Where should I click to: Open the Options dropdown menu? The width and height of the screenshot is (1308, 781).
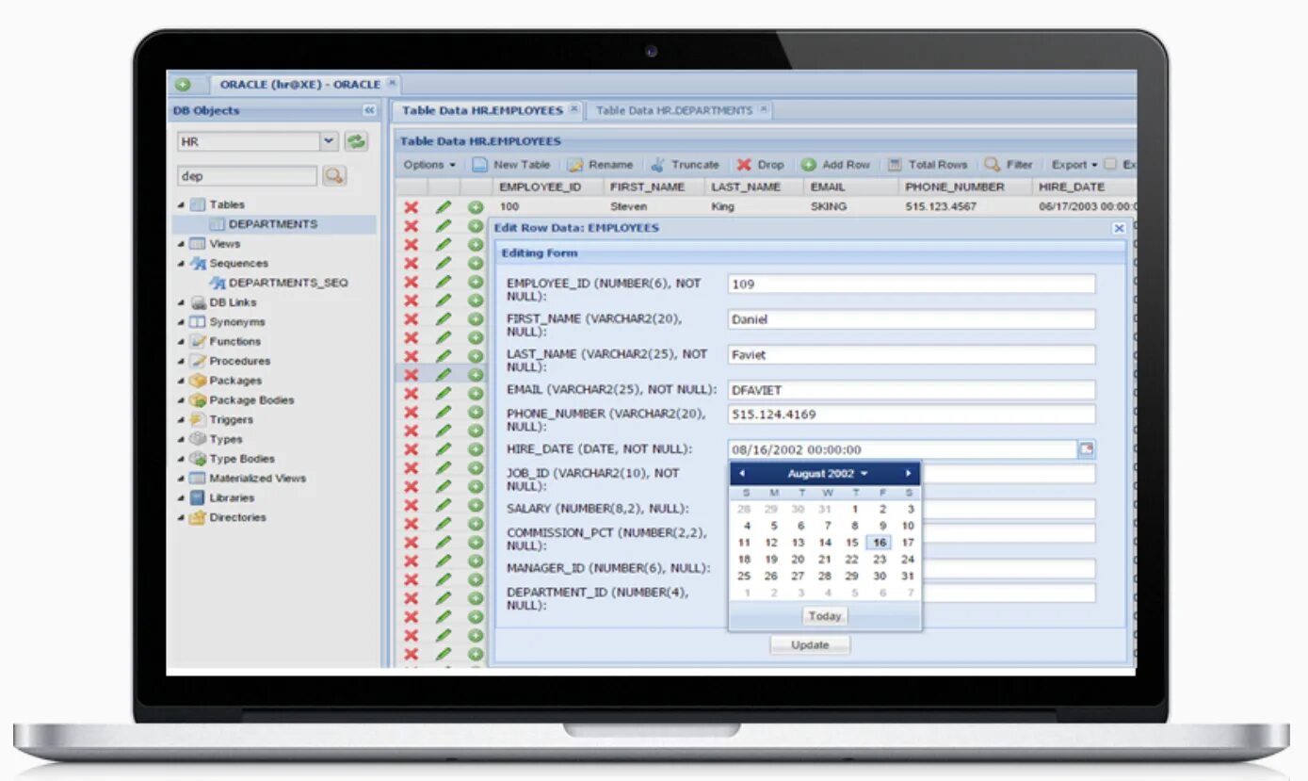click(x=429, y=164)
